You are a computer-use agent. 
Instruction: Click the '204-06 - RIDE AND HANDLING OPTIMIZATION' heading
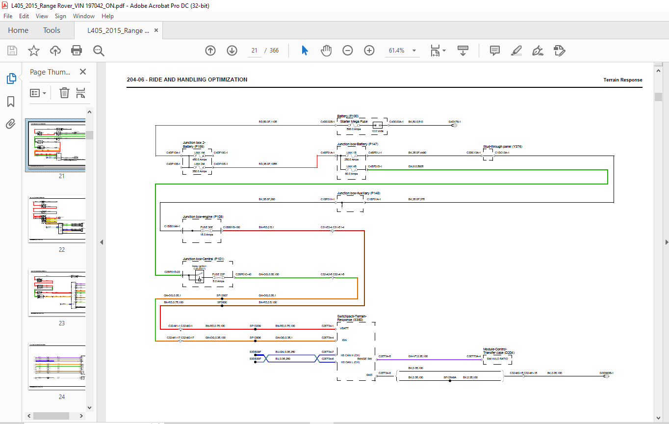[x=187, y=79]
